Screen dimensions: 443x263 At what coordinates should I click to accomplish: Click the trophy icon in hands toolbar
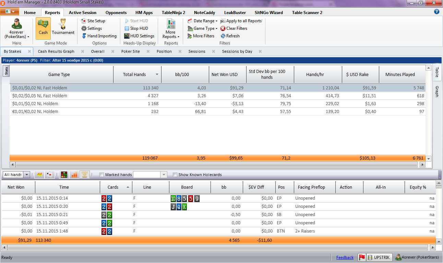click(x=84, y=175)
